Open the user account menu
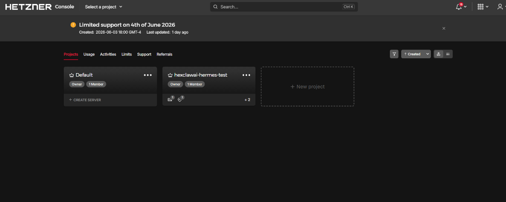 pyautogui.click(x=500, y=7)
